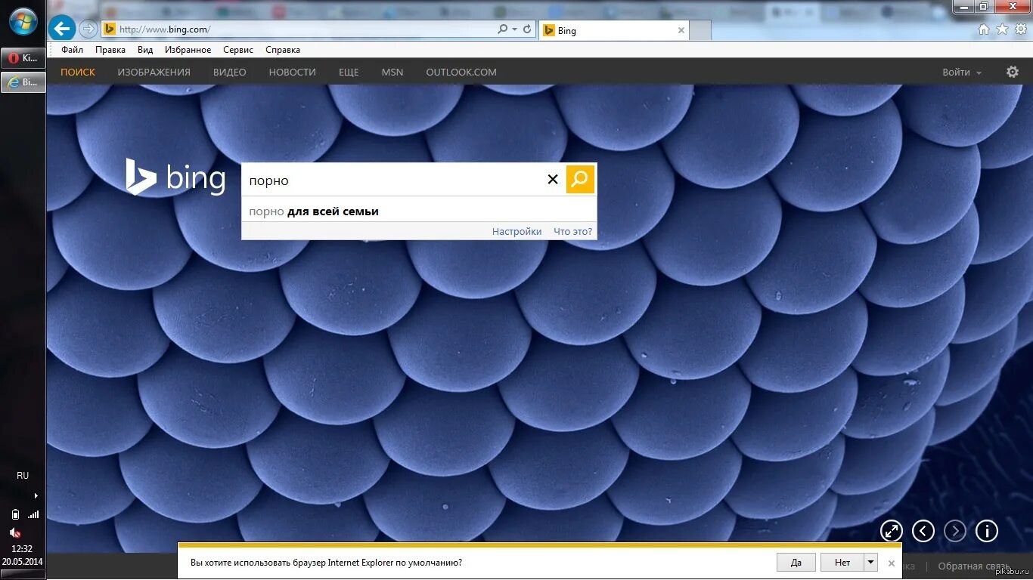Refresh the page with the reload icon
The height and width of the screenshot is (580, 1033).
pos(527,29)
